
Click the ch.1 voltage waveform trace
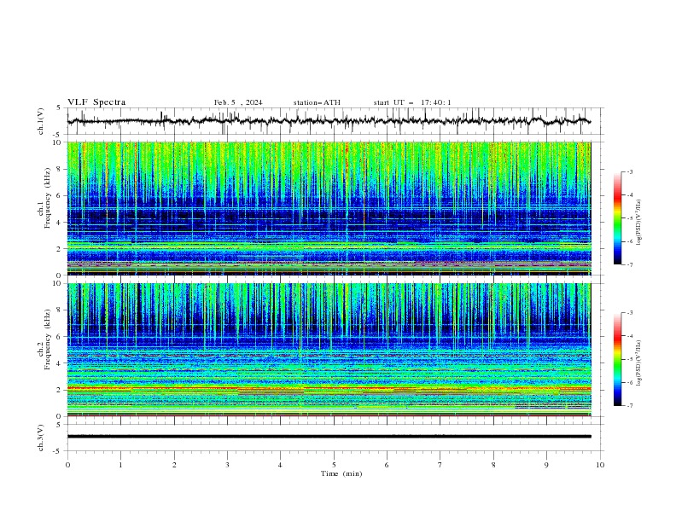(329, 121)
